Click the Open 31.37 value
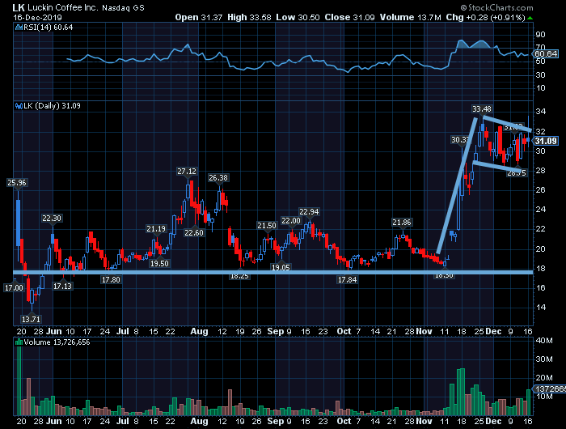 tap(199, 17)
